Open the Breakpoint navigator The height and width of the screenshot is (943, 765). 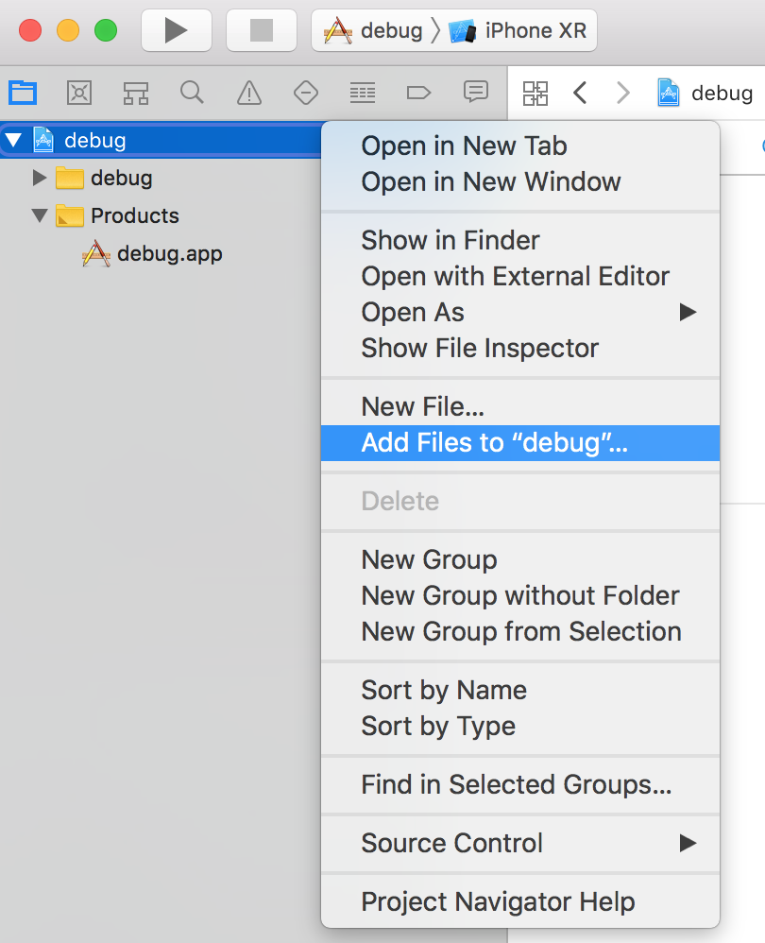click(x=418, y=93)
